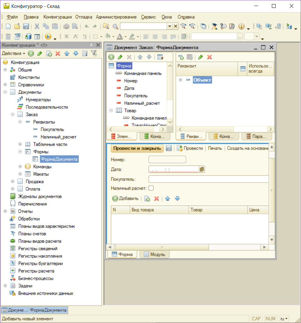
Task: Click Check form icon in elements toolbar
Action: coord(160,57)
